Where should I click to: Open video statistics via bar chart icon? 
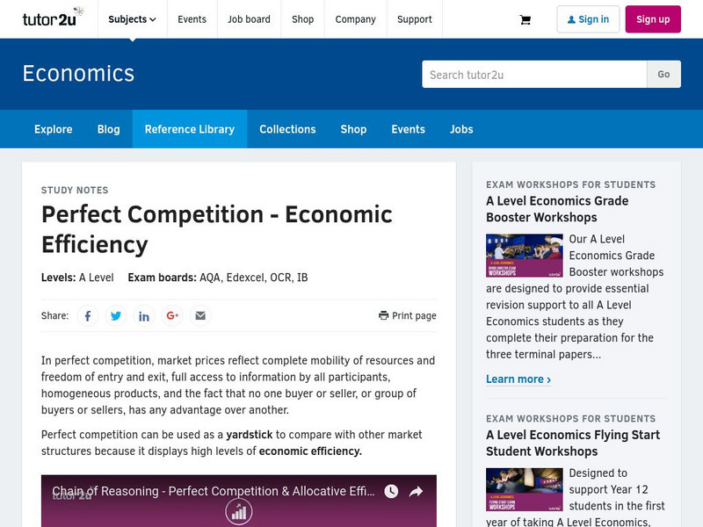[x=238, y=510]
